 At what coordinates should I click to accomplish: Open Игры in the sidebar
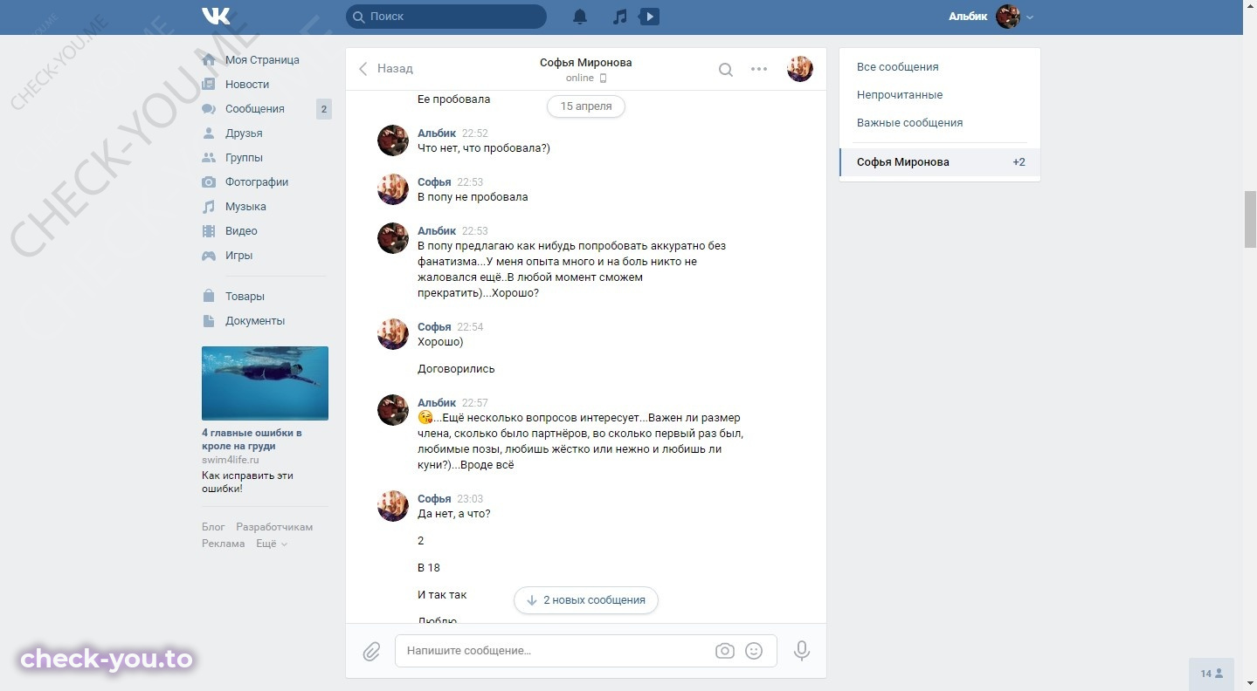tap(238, 256)
